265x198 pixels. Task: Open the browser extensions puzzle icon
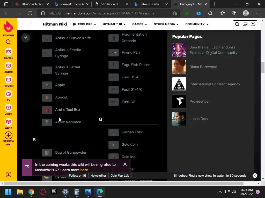210,13
